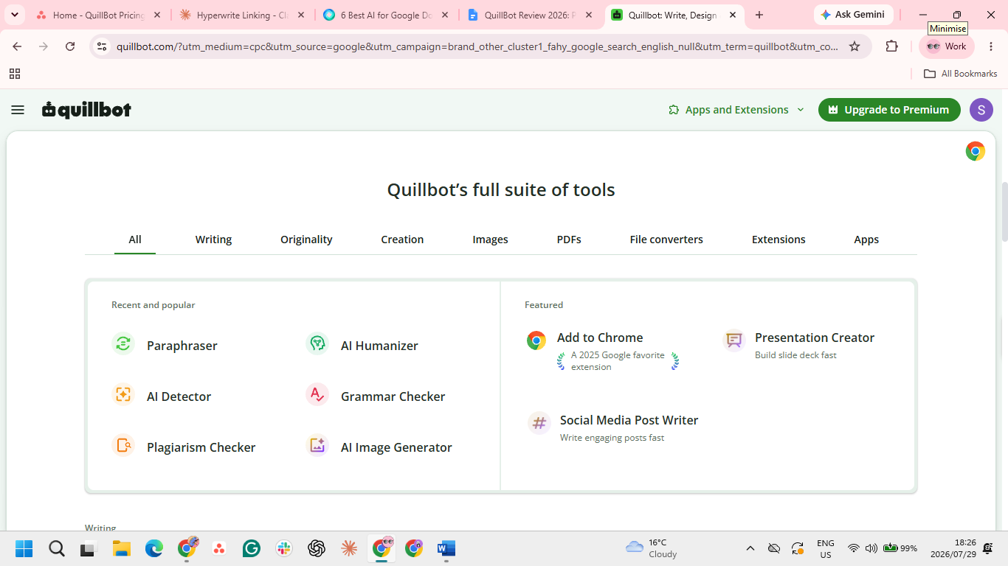1008x566 pixels.
Task: Click the page's vertical scrollbar thumb
Action: (1004, 212)
